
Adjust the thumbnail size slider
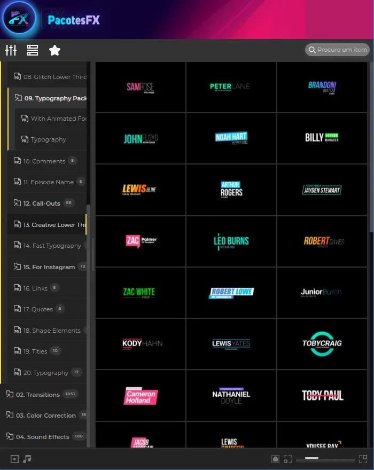pos(312,458)
